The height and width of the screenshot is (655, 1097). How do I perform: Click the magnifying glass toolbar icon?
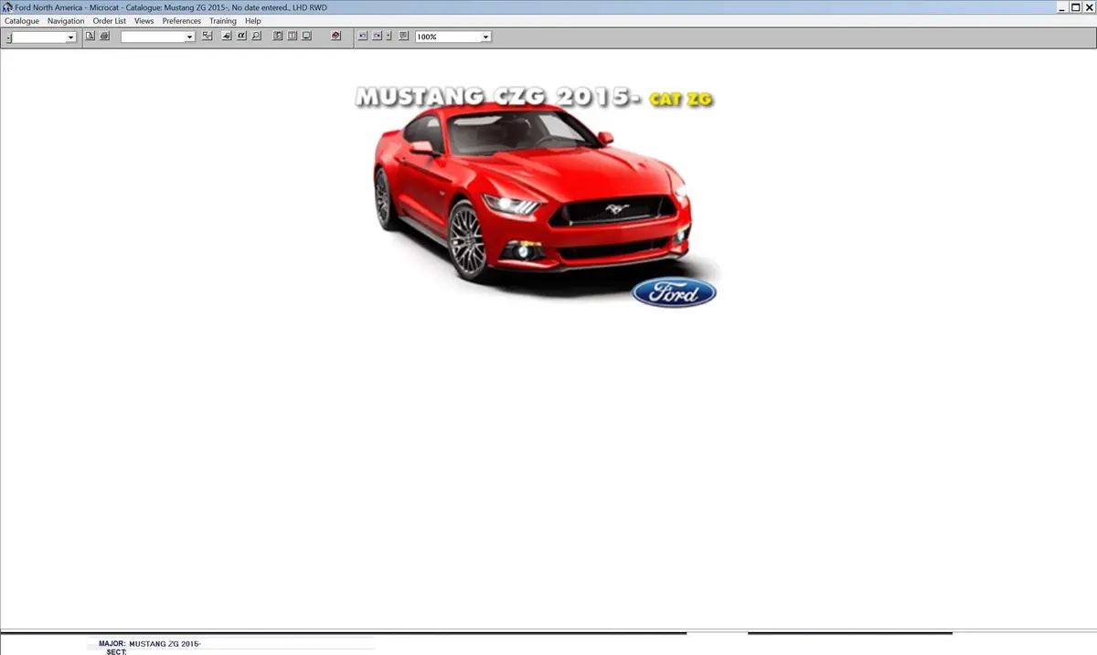click(256, 37)
